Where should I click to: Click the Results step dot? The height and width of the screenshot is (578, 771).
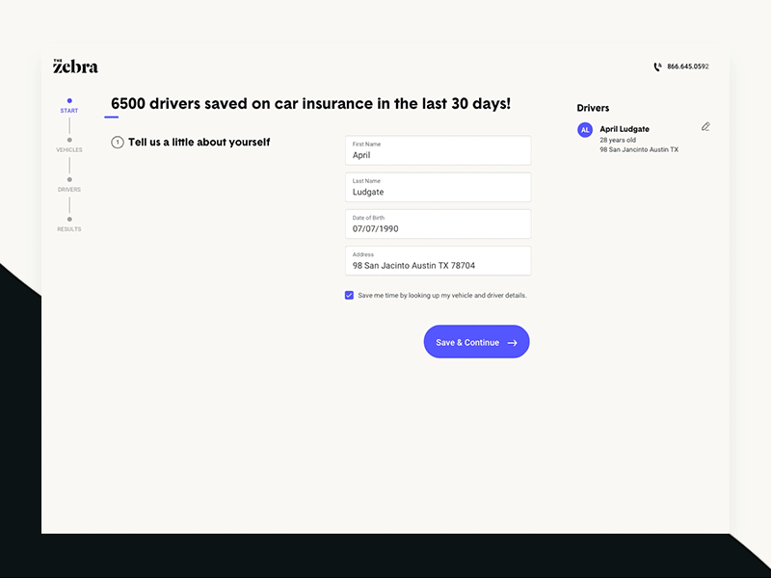[x=69, y=219]
